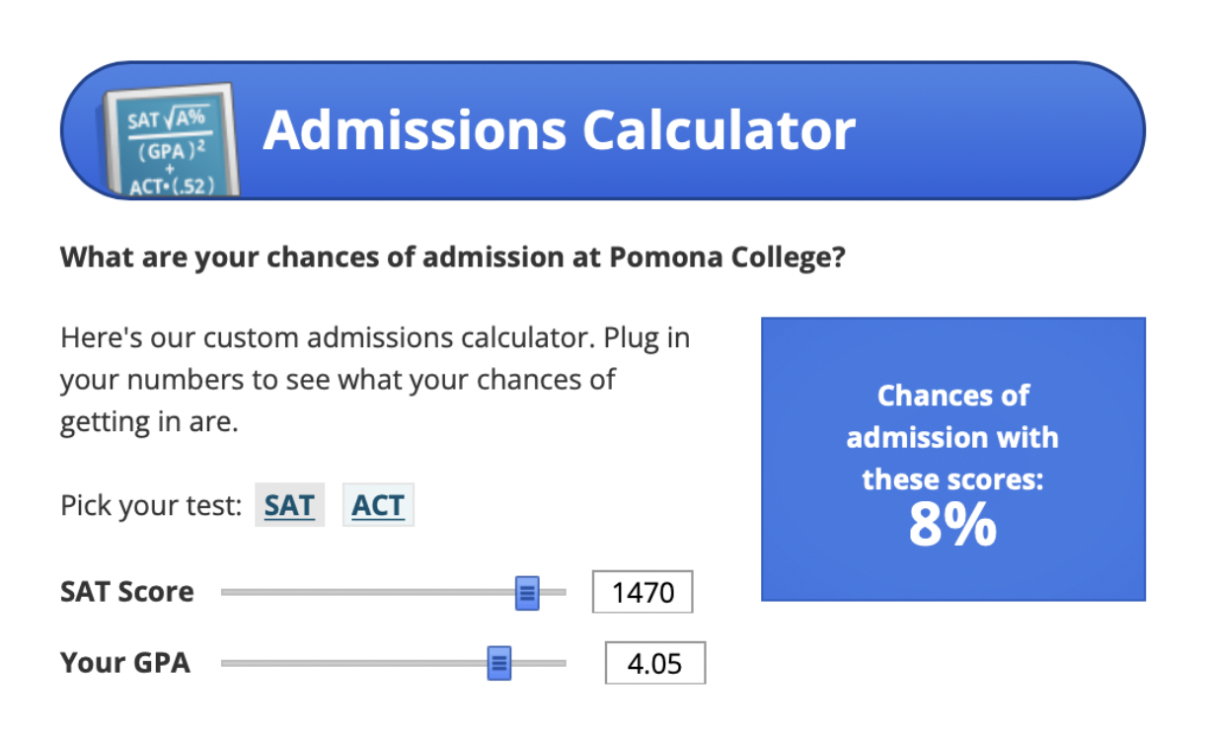Click the bold SAT Score label
This screenshot has height=732, width=1214.
[x=126, y=592]
